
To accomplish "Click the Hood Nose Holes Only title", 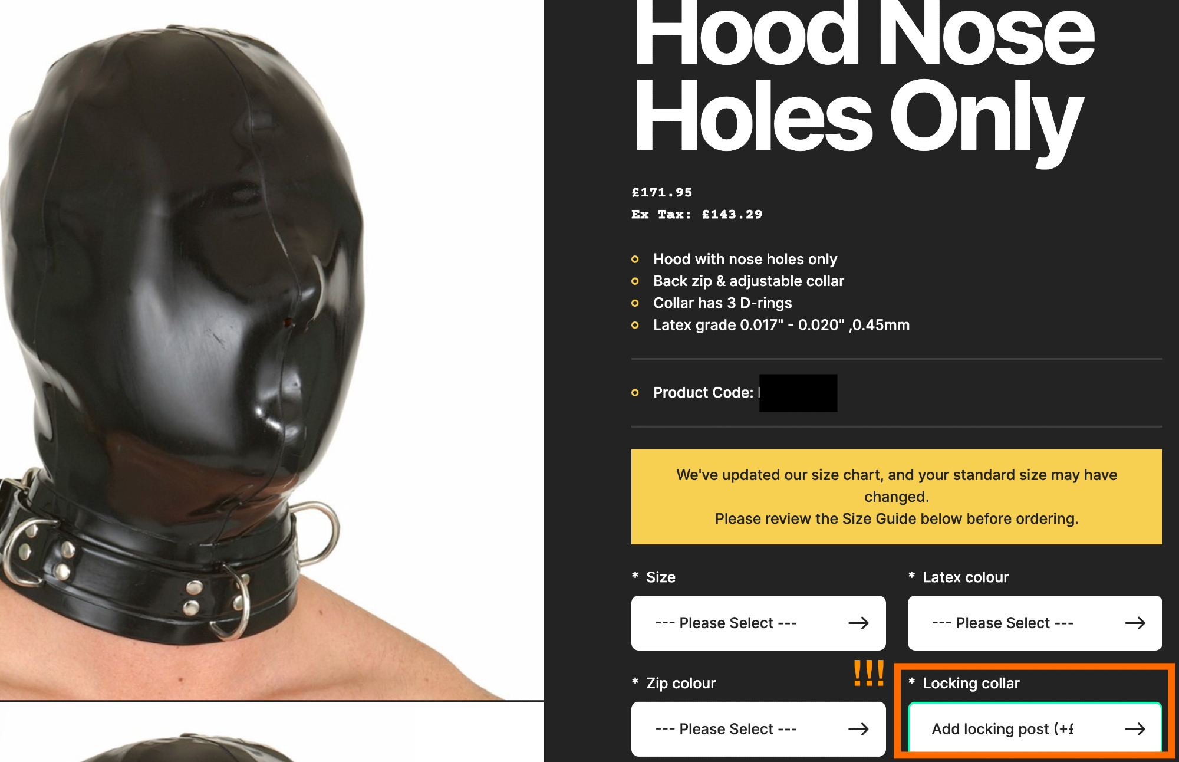I will click(x=864, y=77).
